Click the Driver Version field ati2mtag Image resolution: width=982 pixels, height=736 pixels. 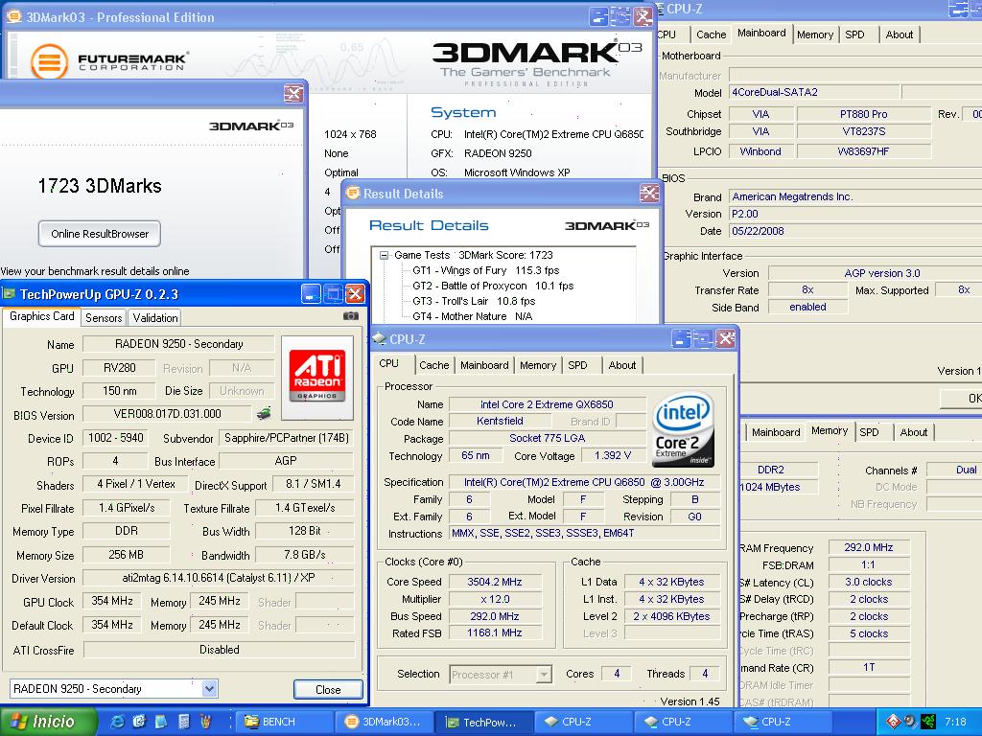pyautogui.click(x=219, y=578)
